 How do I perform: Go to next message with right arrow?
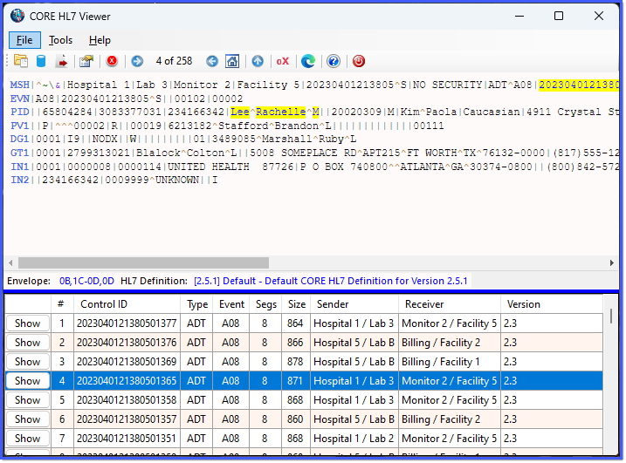point(137,61)
